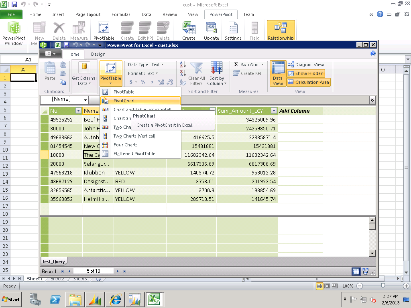The height and width of the screenshot is (308, 411).
Task: Open Data Type : Text dropdown
Action: (x=146, y=65)
